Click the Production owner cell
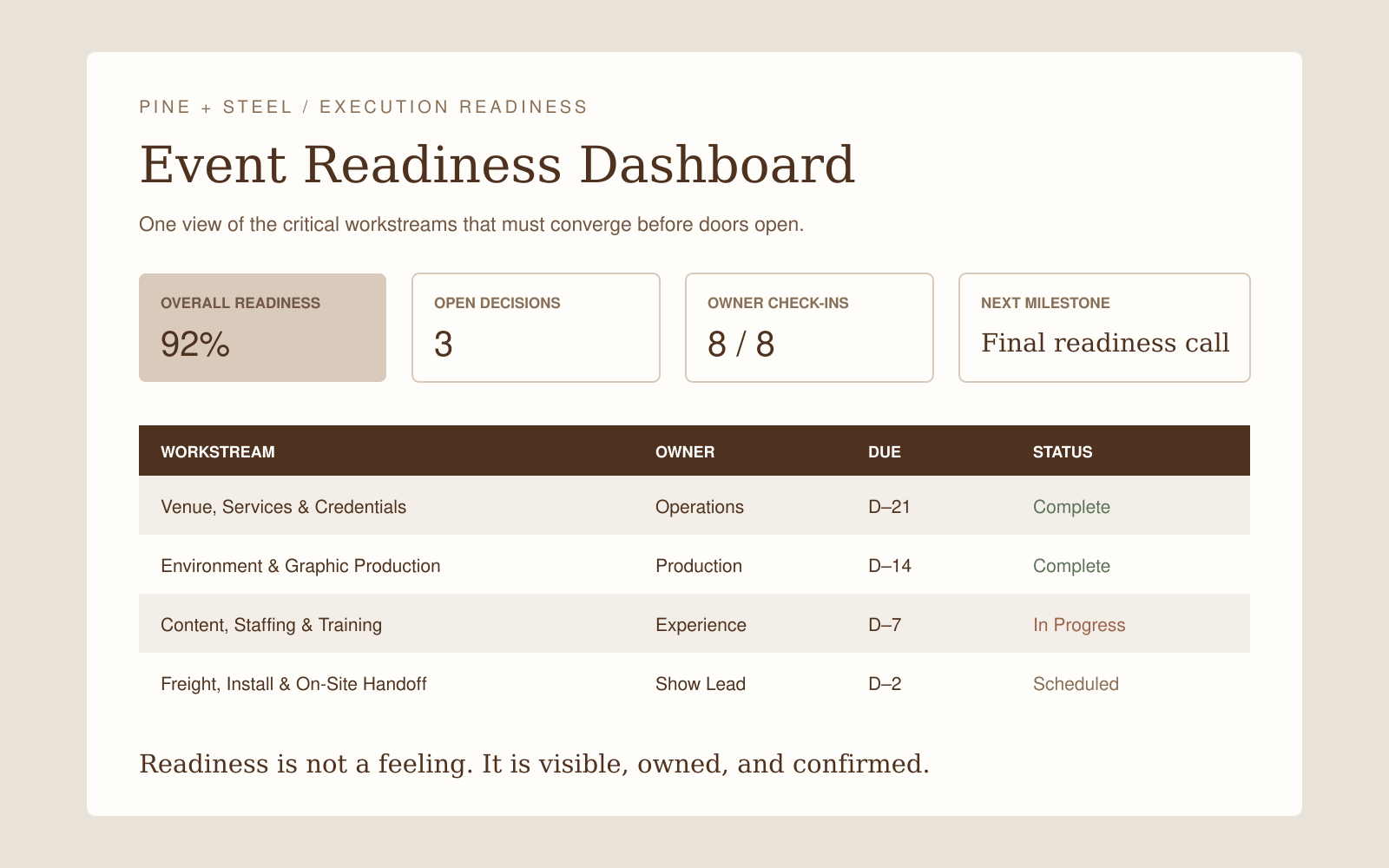 coord(699,566)
